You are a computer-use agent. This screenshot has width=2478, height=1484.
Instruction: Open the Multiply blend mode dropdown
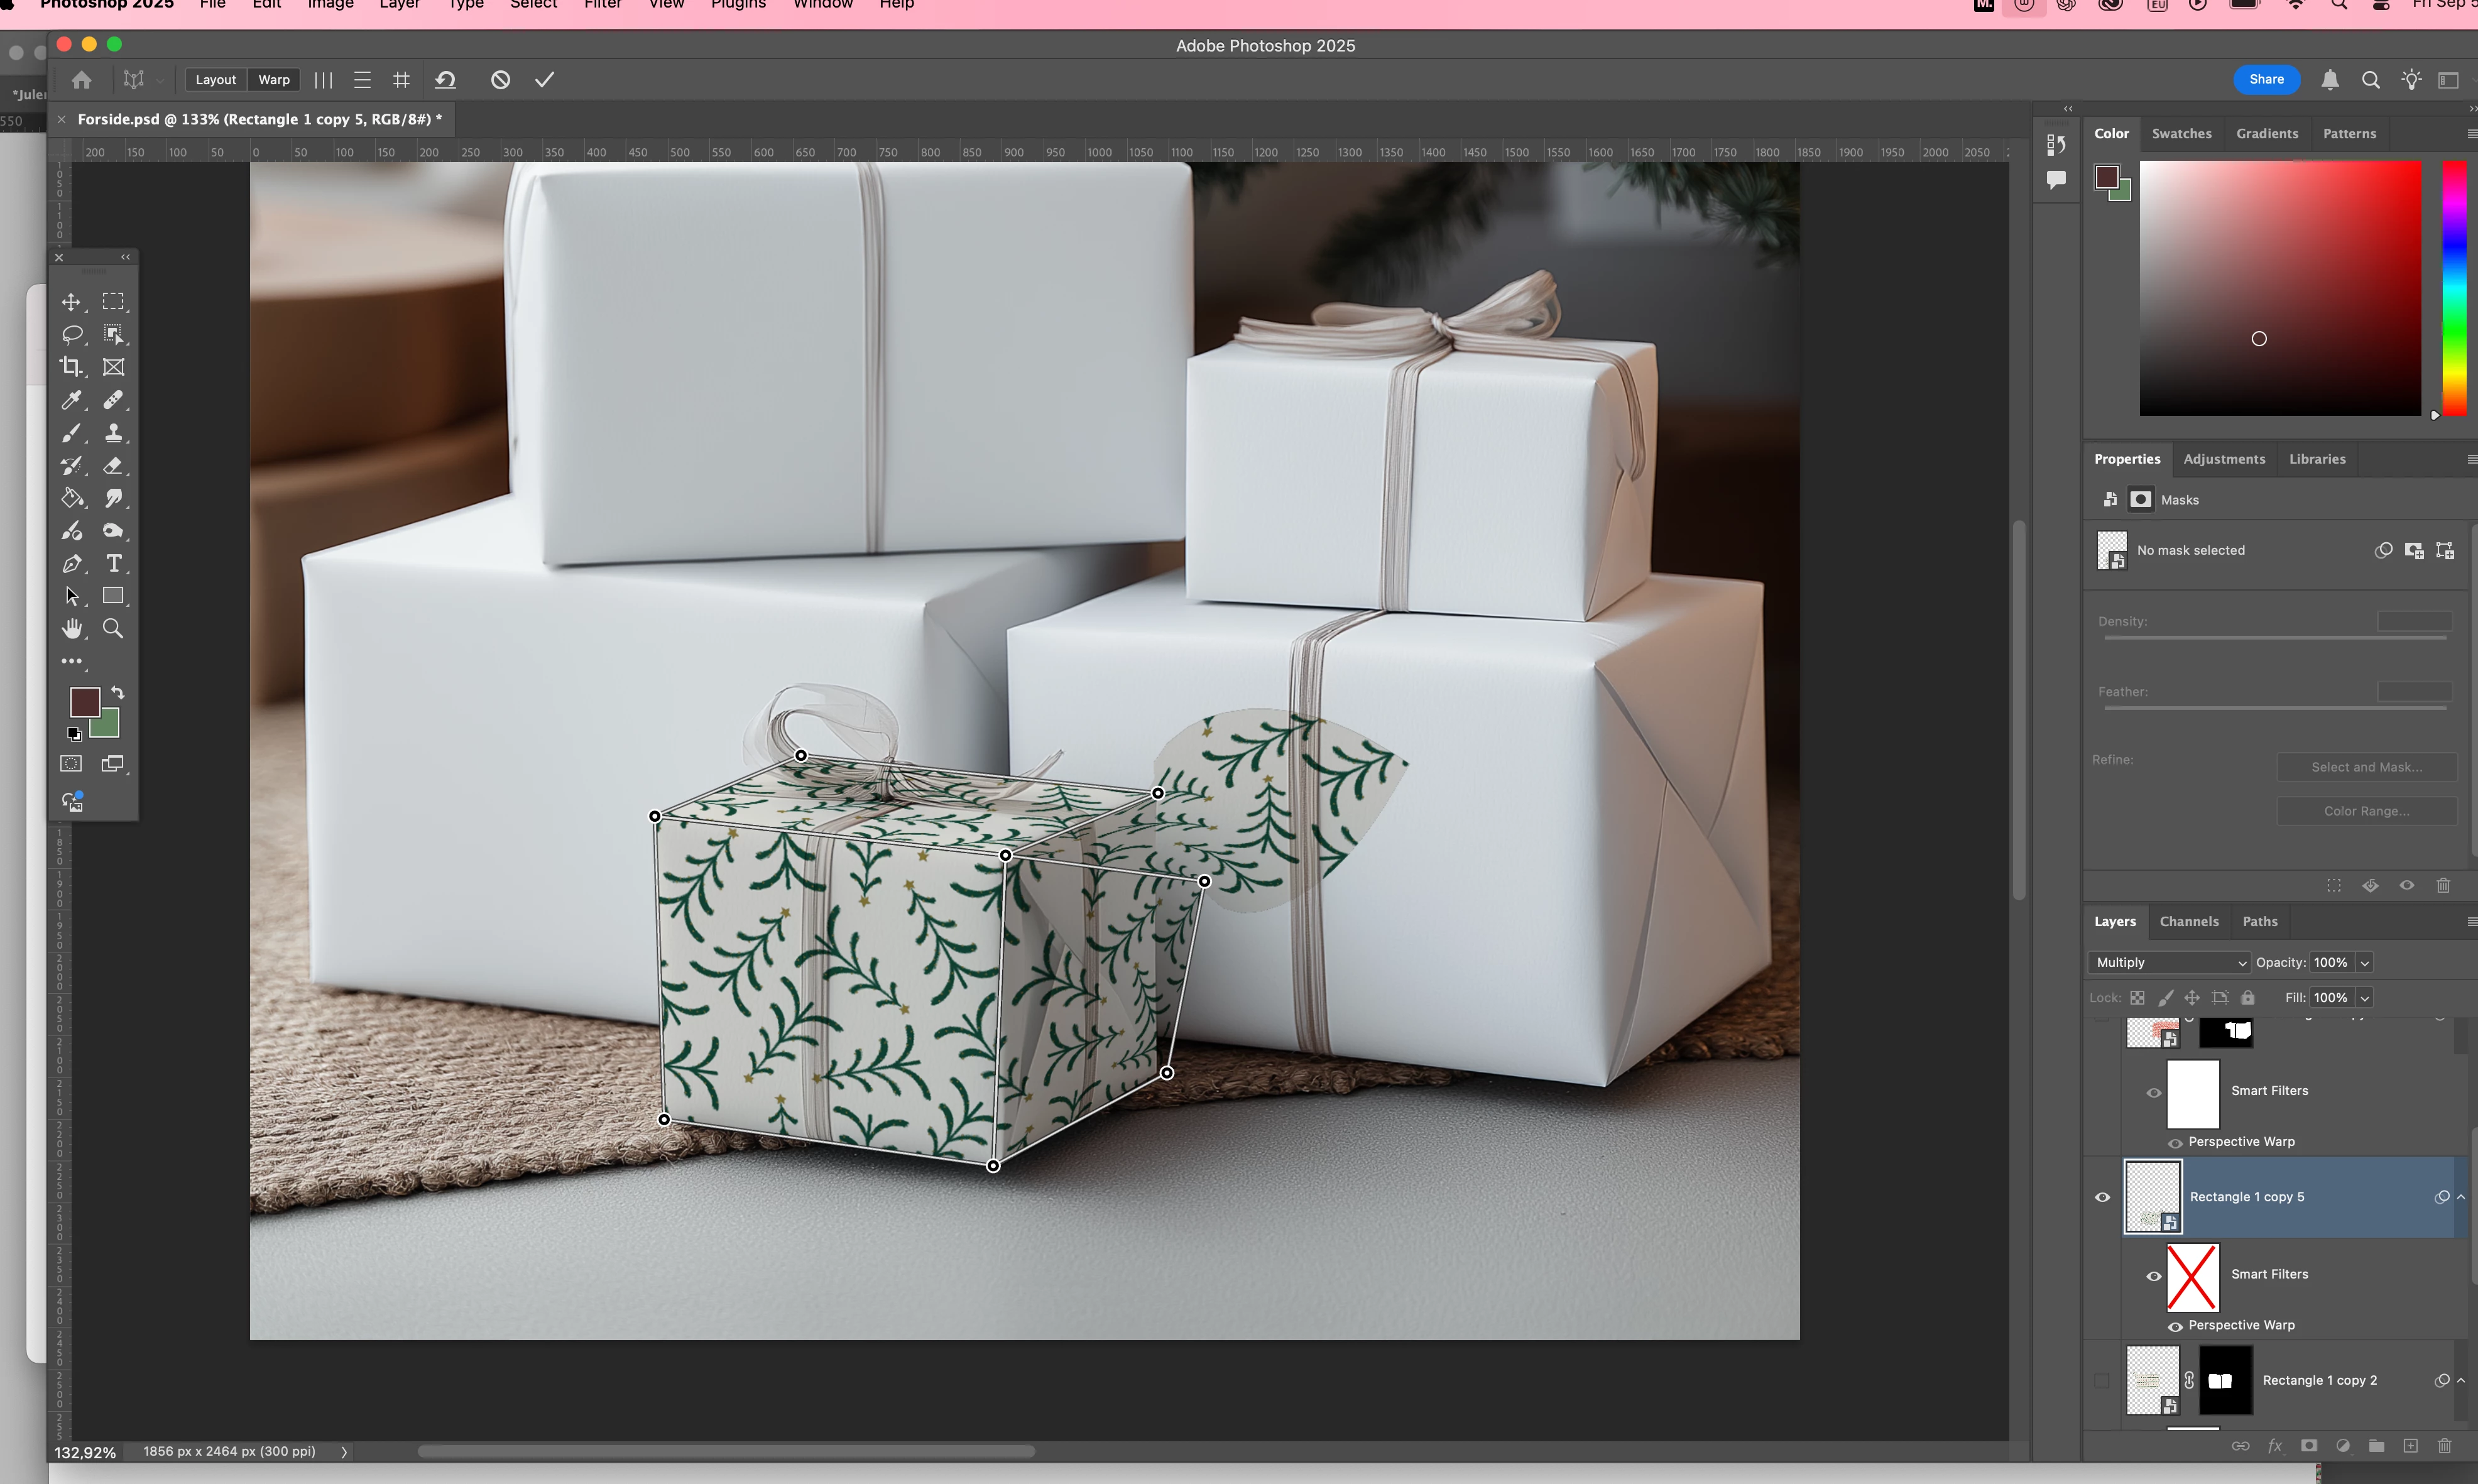[x=2169, y=962]
